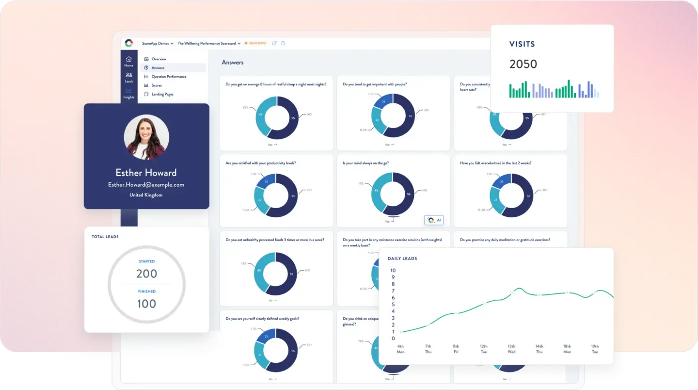Click the Overview gauge icon

[x=146, y=59]
